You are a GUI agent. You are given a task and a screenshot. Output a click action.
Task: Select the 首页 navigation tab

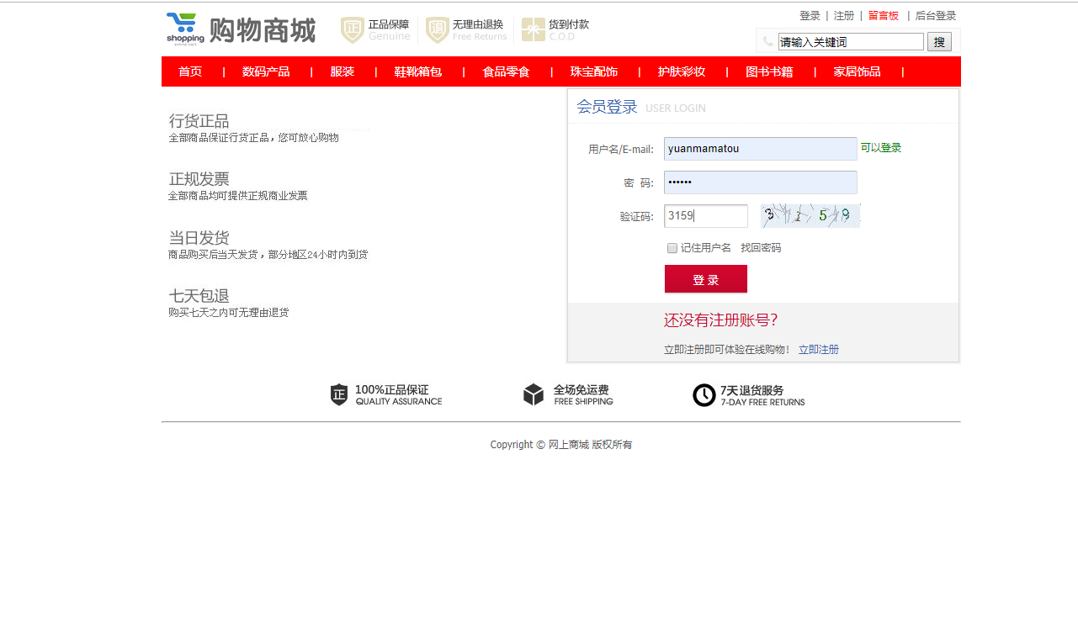[x=190, y=71]
